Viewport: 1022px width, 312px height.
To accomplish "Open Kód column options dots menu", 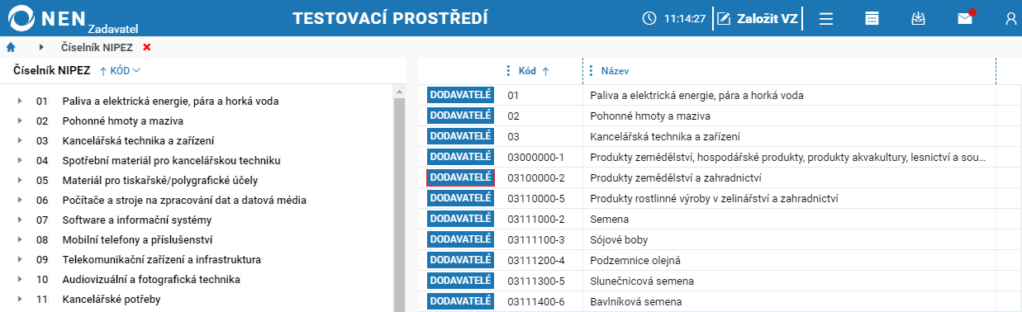I will pyautogui.click(x=508, y=71).
